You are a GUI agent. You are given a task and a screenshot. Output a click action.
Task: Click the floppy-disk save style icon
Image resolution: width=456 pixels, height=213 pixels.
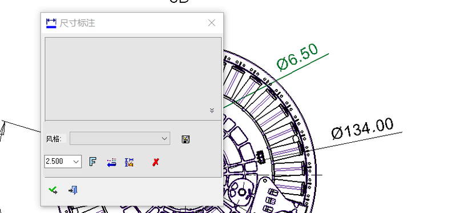point(185,139)
